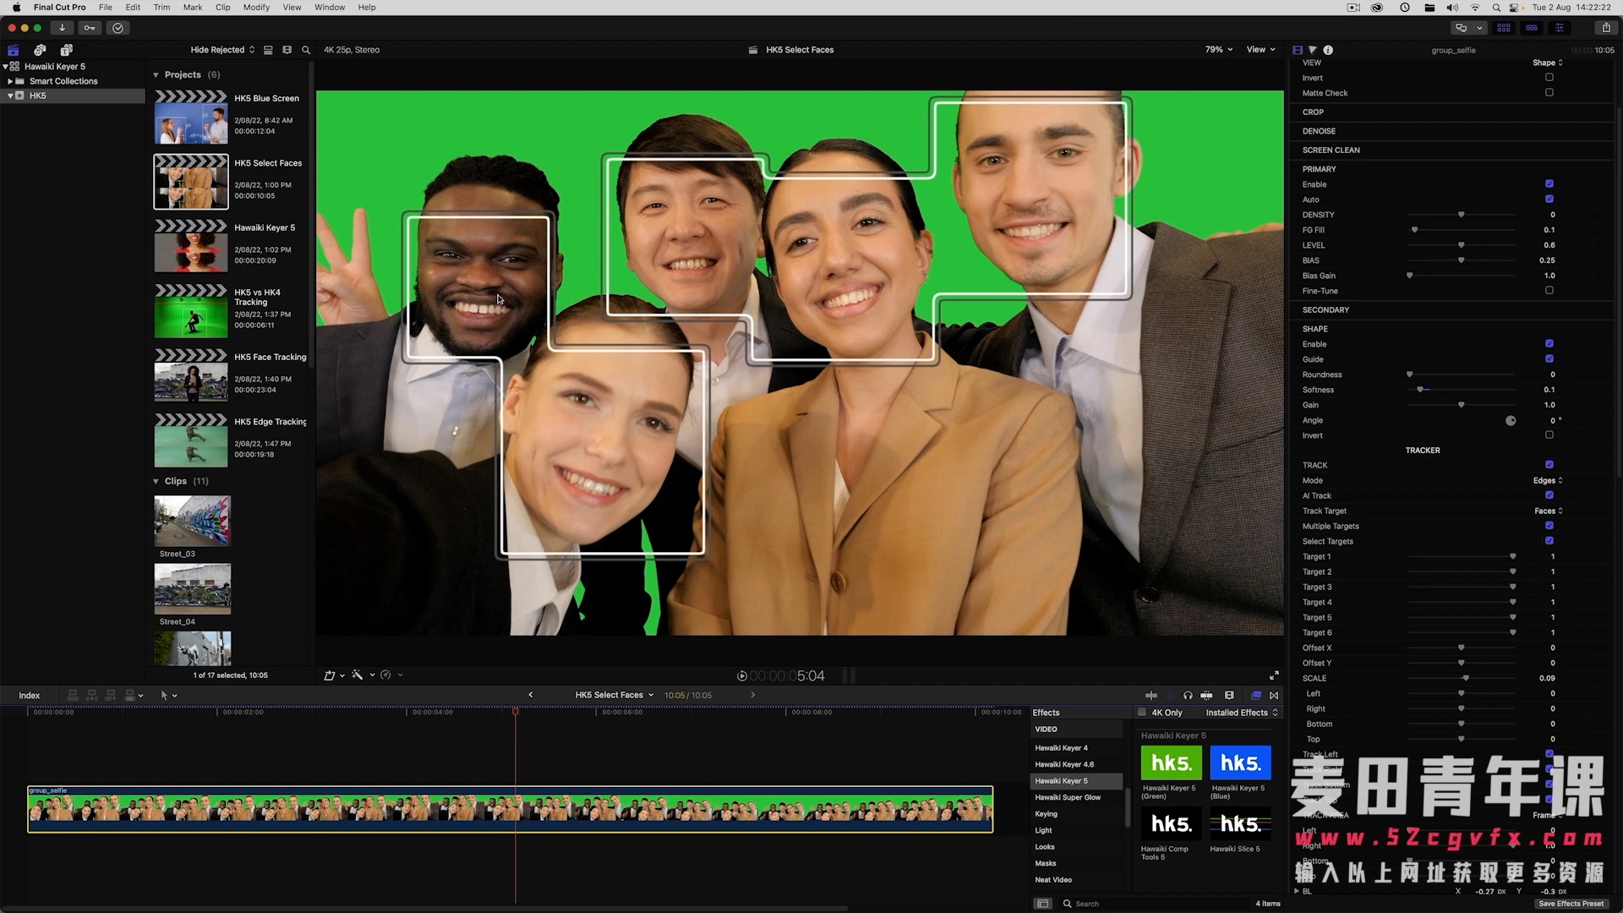Show the Libraries sidebar clapperboard icon
The image size is (1623, 913).
coord(14,50)
